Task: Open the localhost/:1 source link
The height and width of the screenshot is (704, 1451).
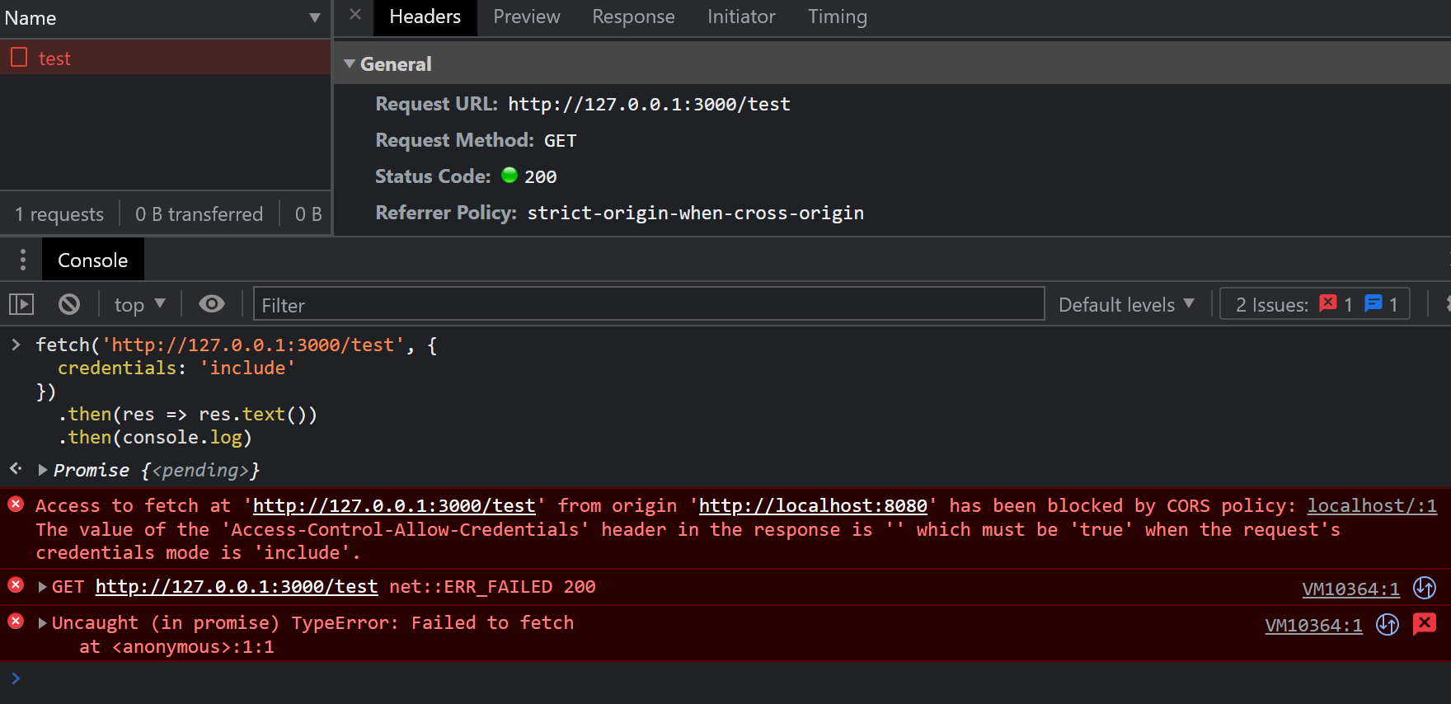Action: (1371, 506)
